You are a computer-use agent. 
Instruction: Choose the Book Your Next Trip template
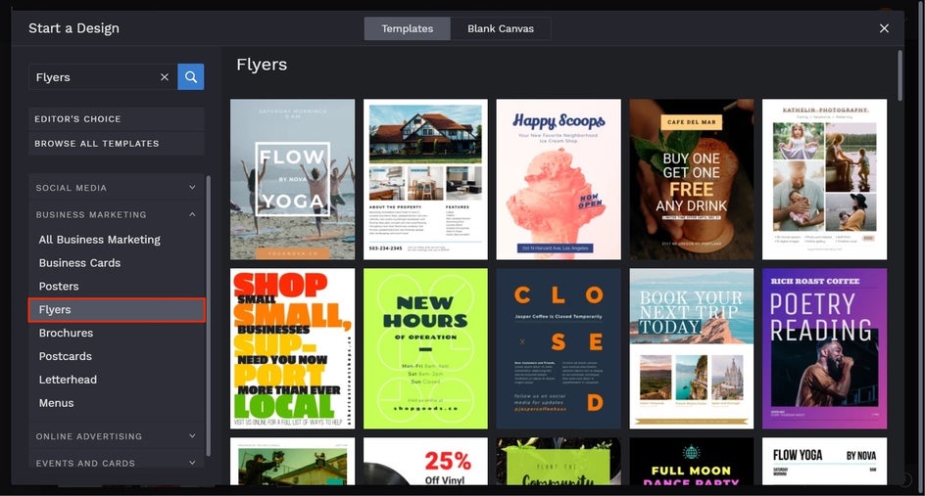pos(692,348)
